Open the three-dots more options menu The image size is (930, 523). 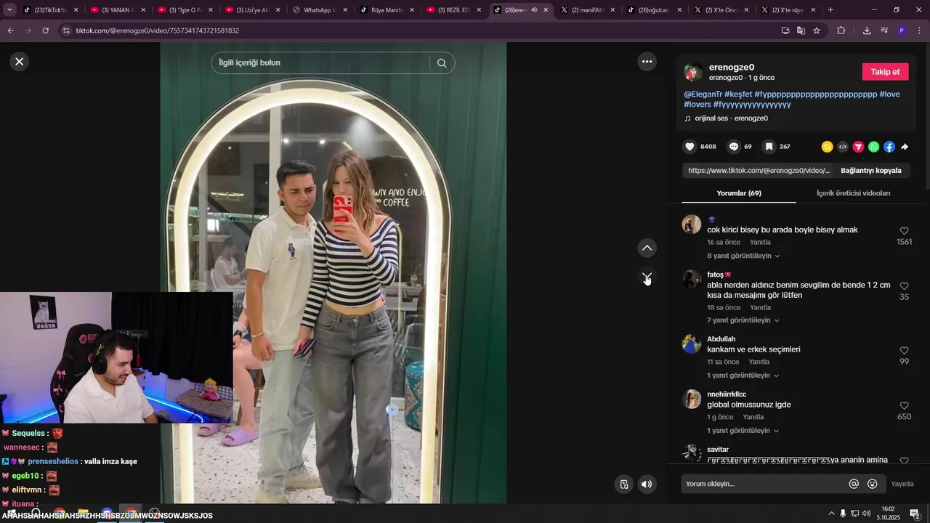pos(647,62)
